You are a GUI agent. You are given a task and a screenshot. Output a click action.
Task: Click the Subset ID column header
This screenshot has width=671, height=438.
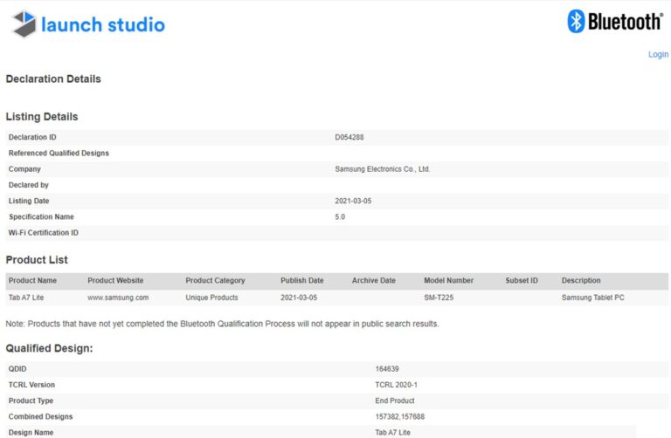click(522, 280)
